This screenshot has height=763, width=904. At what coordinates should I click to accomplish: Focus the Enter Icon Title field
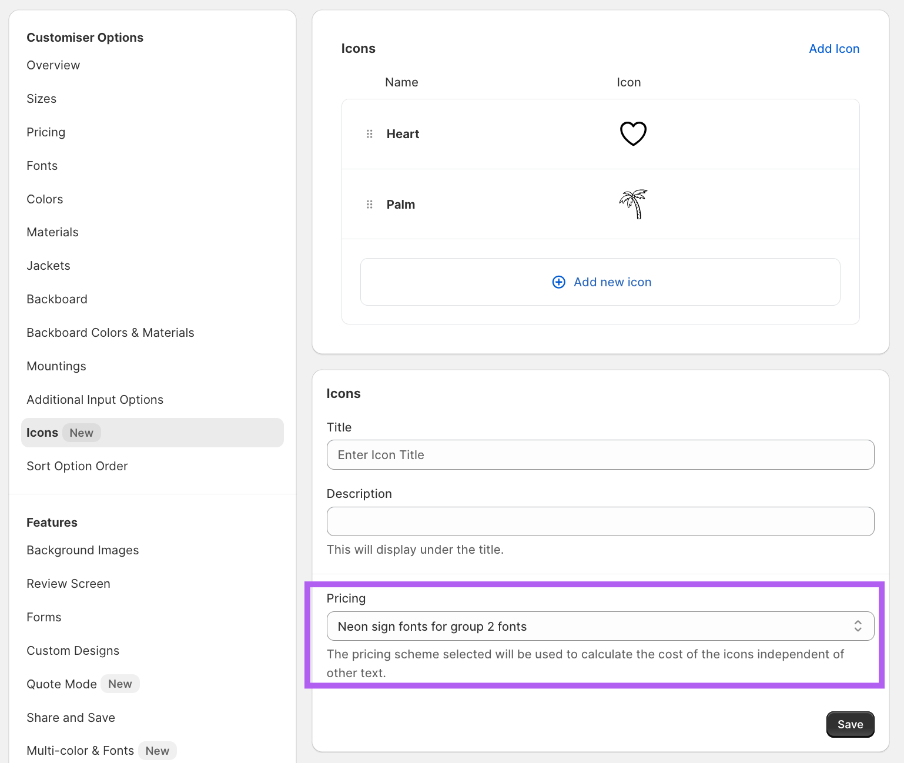click(x=600, y=455)
